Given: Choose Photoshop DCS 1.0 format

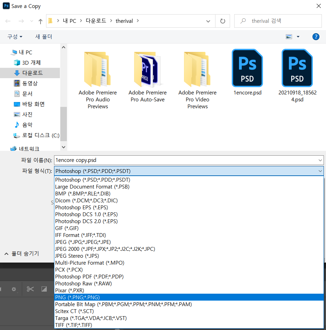Looking at the screenshot, I should [189, 214].
